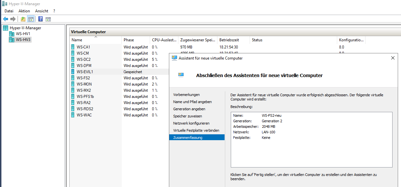This screenshot has width=401, height=187.
Task: Select the WS-WAC virtual machine name
Action: coord(84,115)
